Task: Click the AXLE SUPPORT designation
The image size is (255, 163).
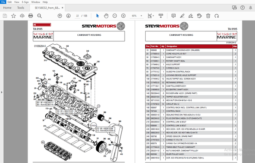Action: pos(173,64)
